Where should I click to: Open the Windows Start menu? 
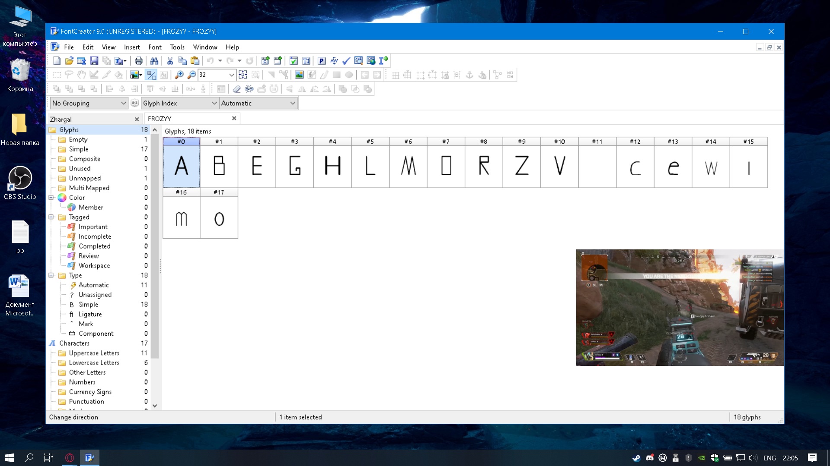pyautogui.click(x=10, y=458)
